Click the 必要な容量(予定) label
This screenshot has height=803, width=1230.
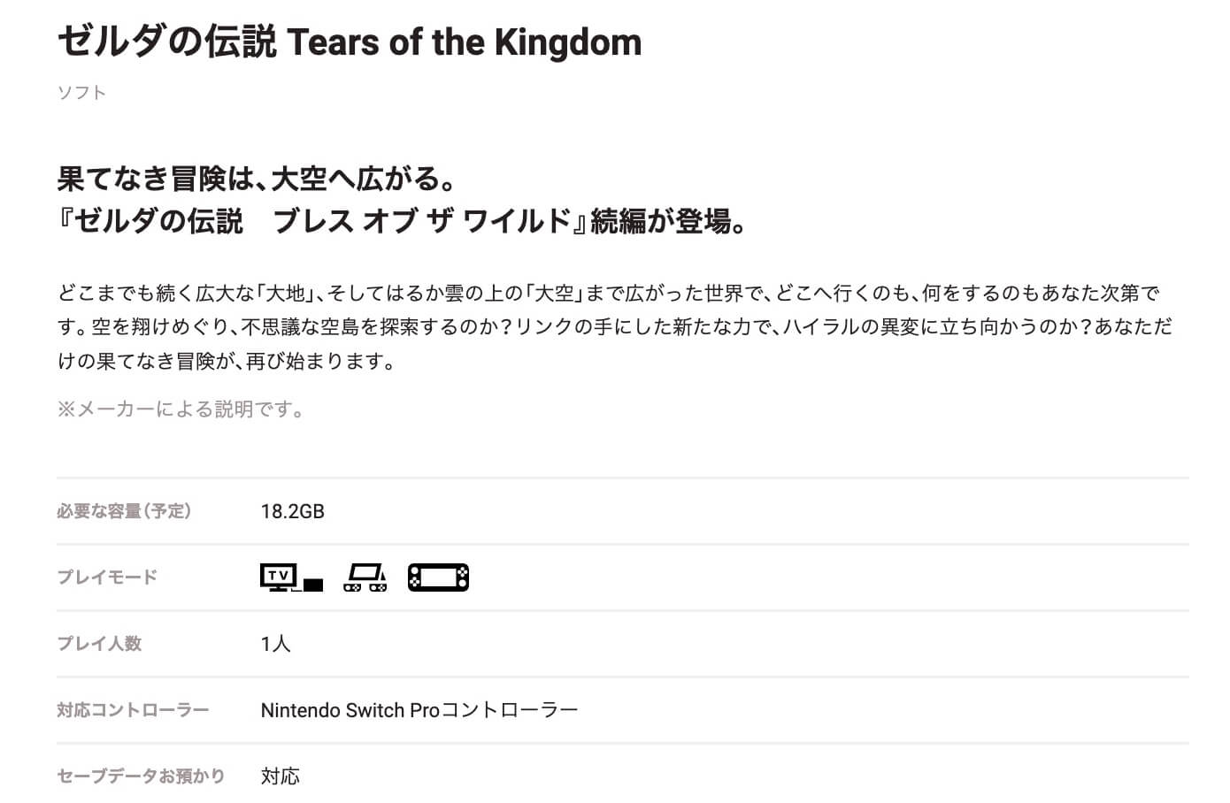tap(124, 511)
